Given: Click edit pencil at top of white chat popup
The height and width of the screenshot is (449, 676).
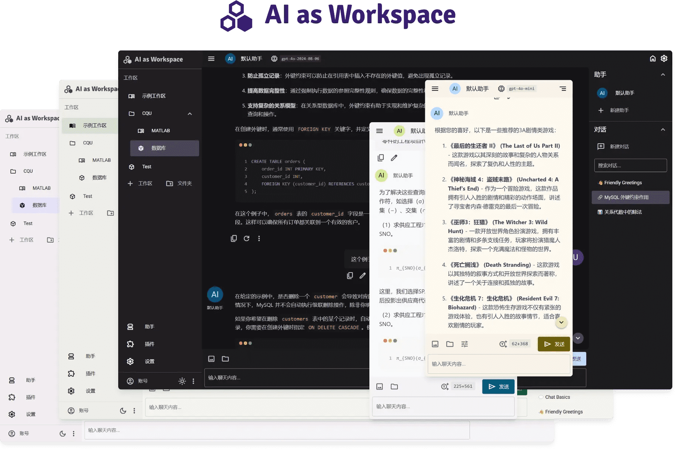Looking at the screenshot, I should pos(394,158).
